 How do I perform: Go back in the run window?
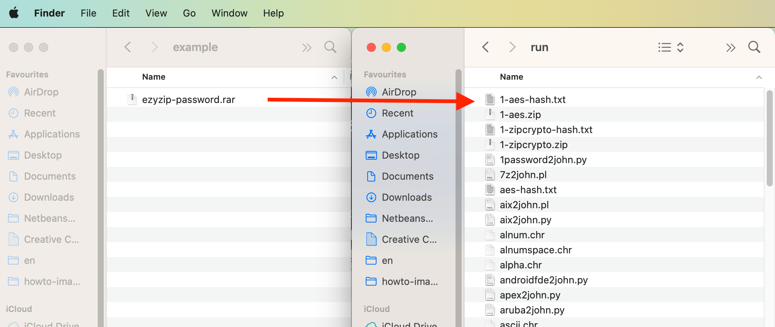click(486, 47)
